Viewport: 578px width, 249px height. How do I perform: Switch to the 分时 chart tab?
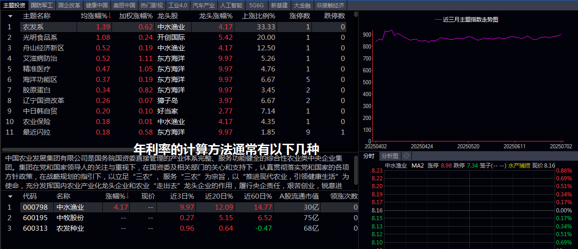click(369, 156)
